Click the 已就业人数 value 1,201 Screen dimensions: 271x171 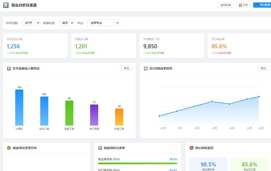pyautogui.click(x=81, y=46)
